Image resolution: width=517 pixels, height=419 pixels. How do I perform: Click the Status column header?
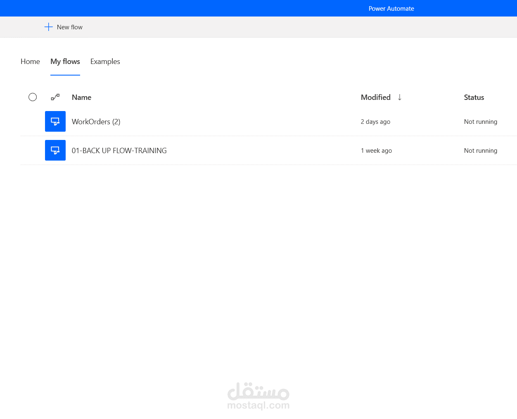click(x=474, y=97)
